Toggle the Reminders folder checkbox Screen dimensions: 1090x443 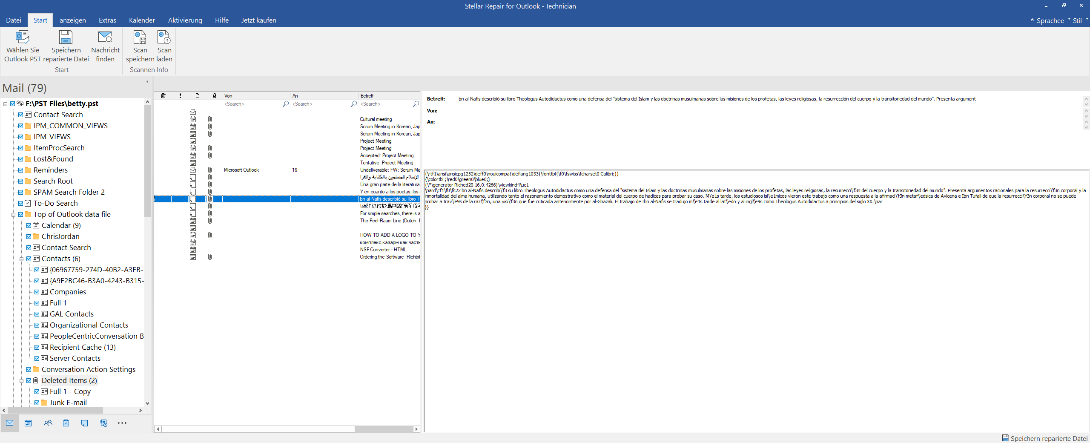pyautogui.click(x=20, y=170)
